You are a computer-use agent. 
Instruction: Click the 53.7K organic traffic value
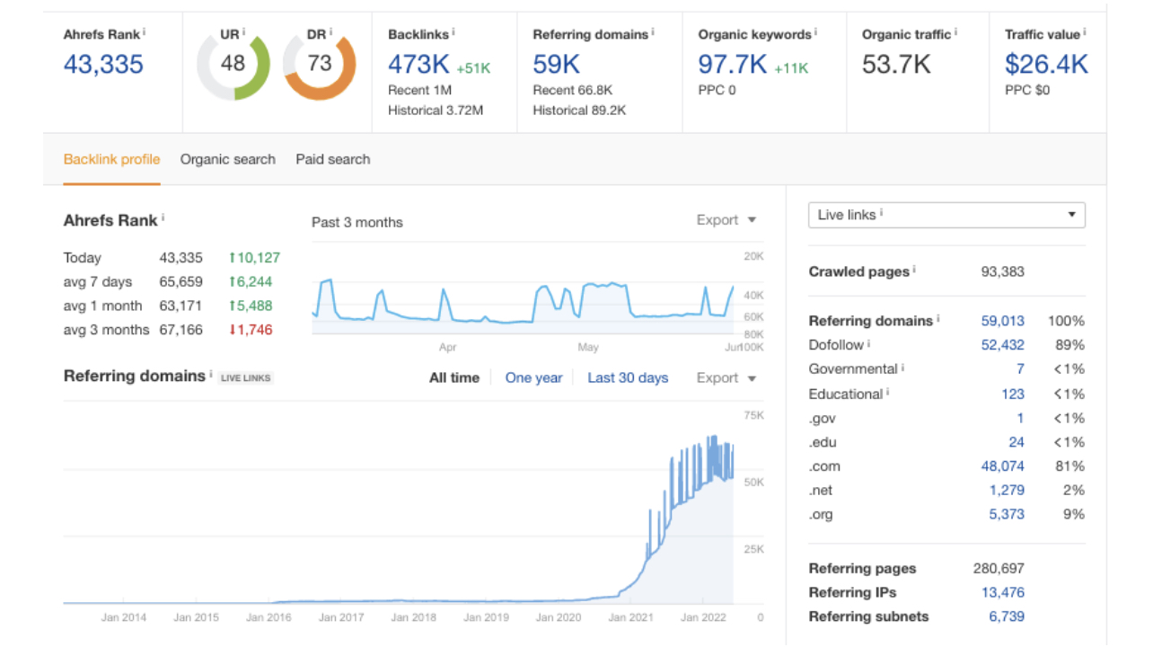[896, 64]
